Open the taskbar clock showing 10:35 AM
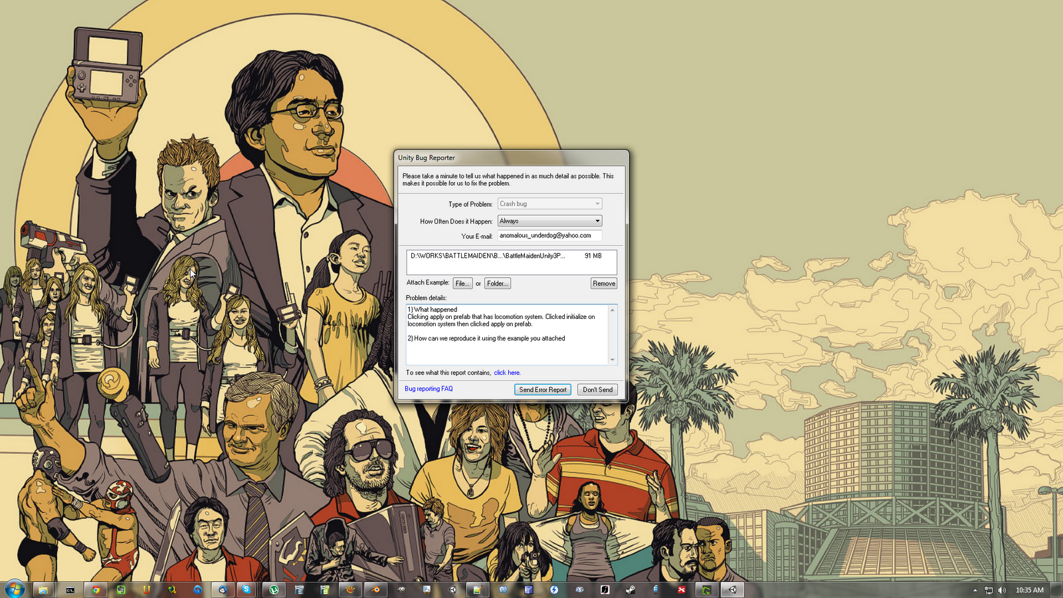 (x=1029, y=590)
